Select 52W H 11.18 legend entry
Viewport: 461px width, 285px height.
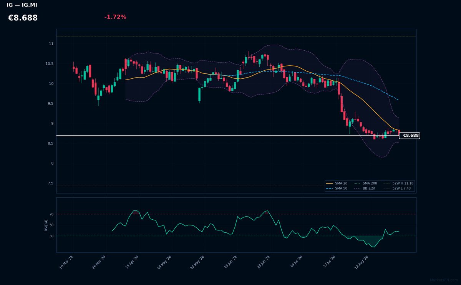[398, 184]
